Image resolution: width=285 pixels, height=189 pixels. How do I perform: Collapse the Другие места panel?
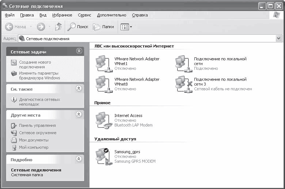point(79,114)
